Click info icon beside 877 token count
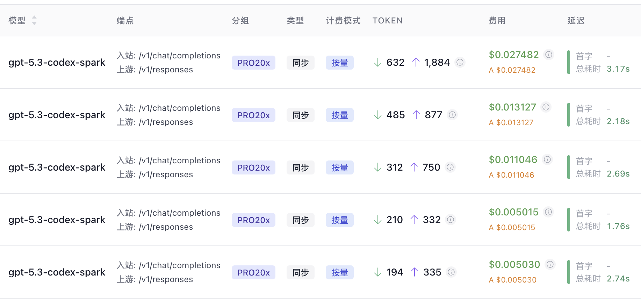641x300 pixels. click(452, 115)
